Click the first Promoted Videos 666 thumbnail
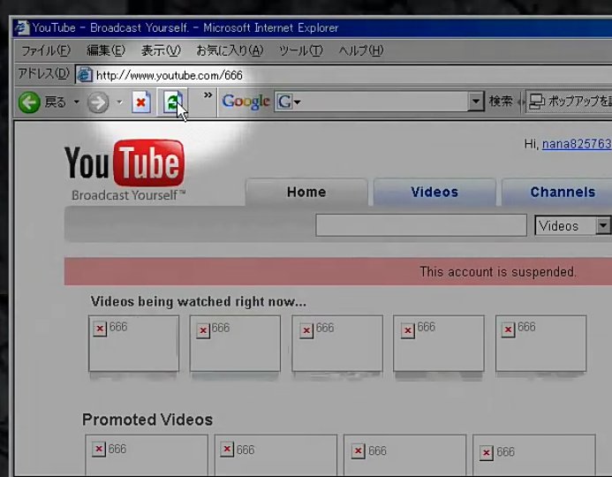The image size is (612, 477). pos(147,455)
